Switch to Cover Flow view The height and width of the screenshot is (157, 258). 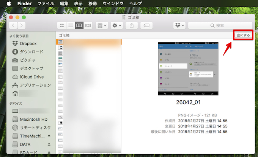88,25
